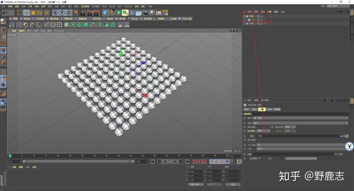Click the scale percentage slider bar
Image resolution: width=354 pixels, height=191 pixels.
tap(301, 159)
